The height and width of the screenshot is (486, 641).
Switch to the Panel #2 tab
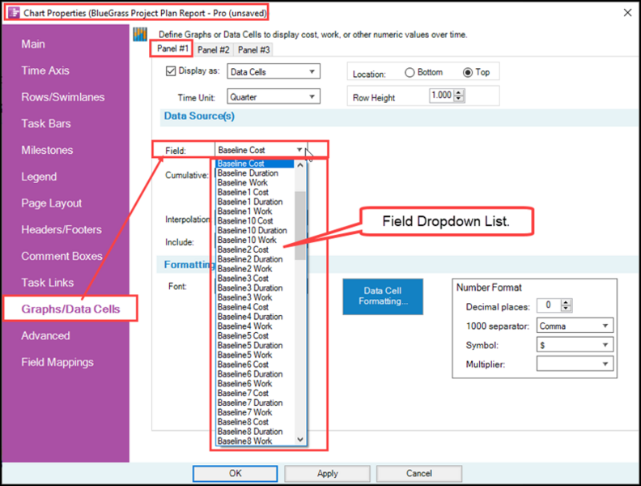213,50
